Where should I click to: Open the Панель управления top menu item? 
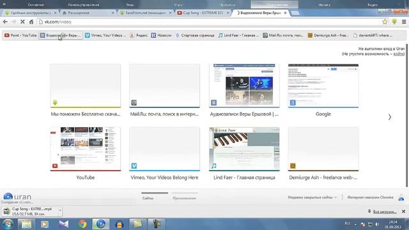click(x=84, y=4)
